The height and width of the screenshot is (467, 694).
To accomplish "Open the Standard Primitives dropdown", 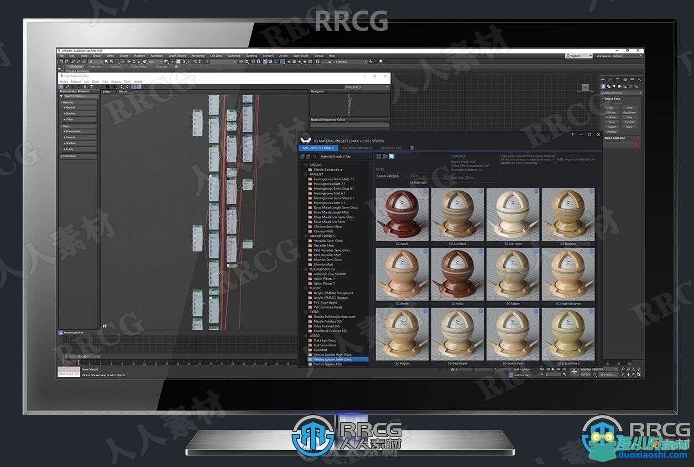I will click(x=620, y=93).
